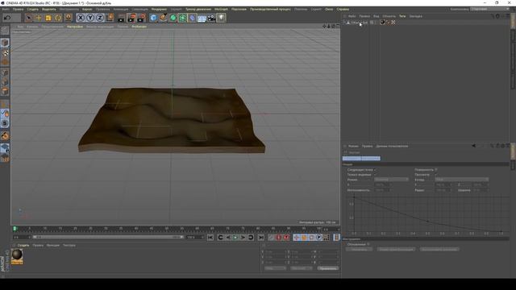The width and height of the screenshot is (516, 290).
Task: Switch to model mode cube icon
Action: click(x=5, y=43)
